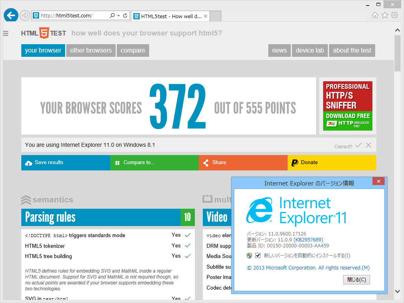This screenshot has height=303, width=404.
Task: Maximize the browser window
Action: tap(378, 4)
